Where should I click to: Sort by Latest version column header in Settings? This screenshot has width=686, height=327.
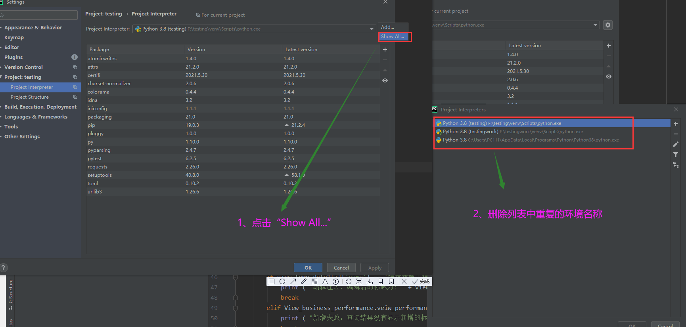point(331,50)
